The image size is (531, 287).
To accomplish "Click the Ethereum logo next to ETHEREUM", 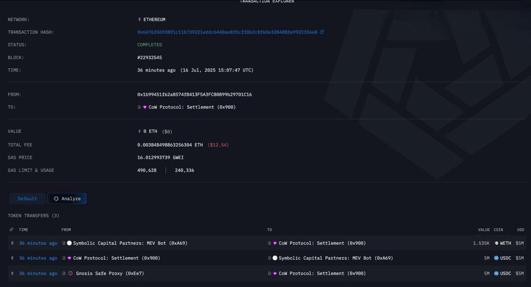I will (x=139, y=19).
